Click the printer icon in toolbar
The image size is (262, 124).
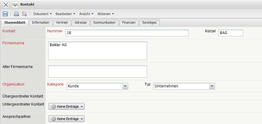[x=16, y=14]
